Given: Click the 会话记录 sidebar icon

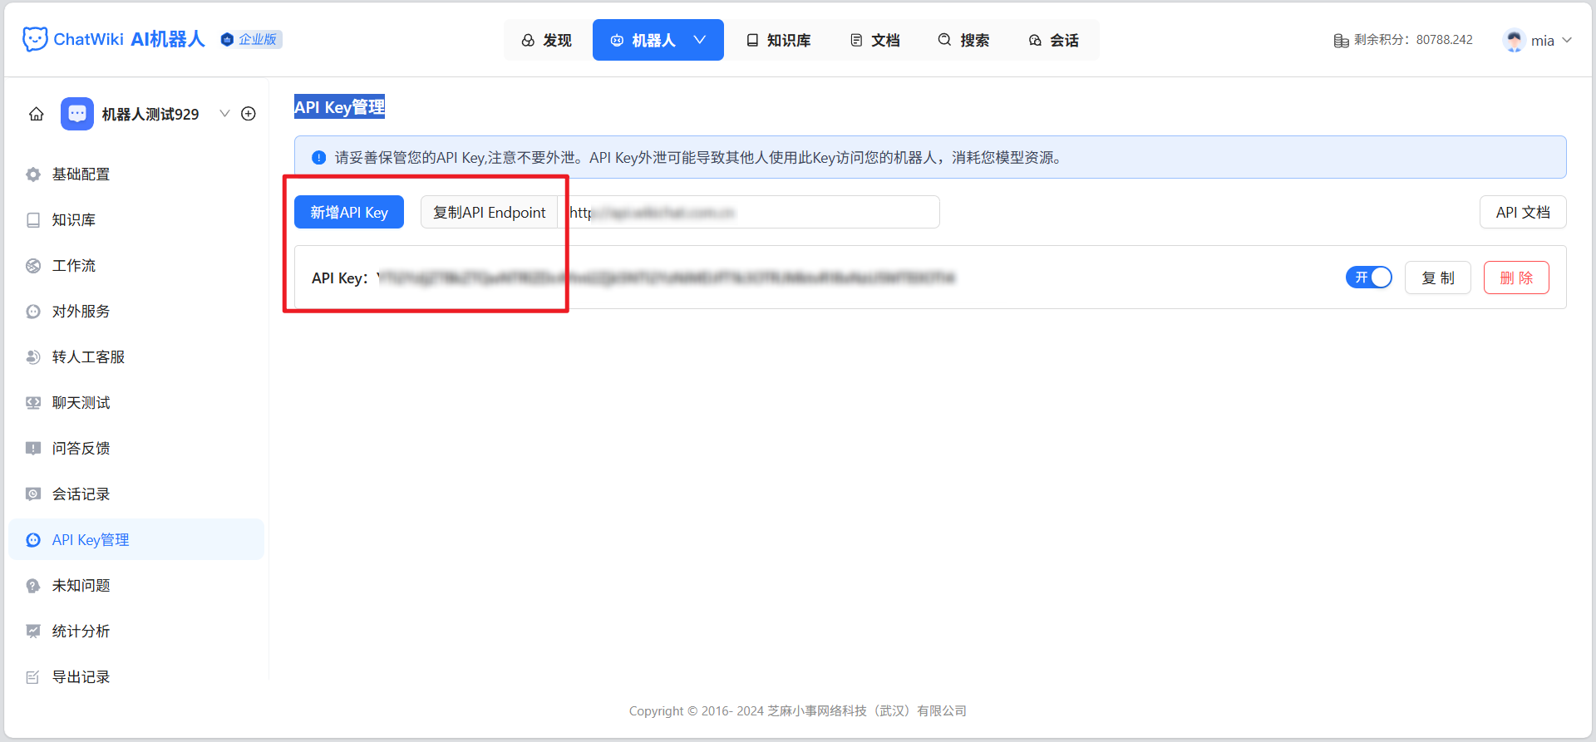Looking at the screenshot, I should click(33, 494).
